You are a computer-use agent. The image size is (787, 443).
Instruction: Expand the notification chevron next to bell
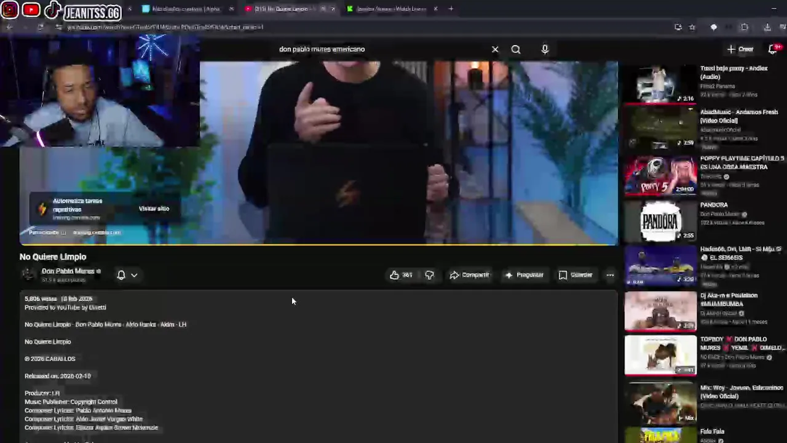(x=134, y=275)
